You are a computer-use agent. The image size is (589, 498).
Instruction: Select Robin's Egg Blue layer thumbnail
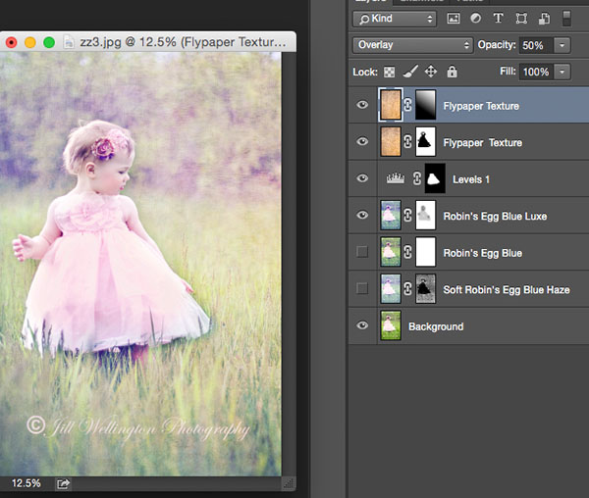click(391, 252)
